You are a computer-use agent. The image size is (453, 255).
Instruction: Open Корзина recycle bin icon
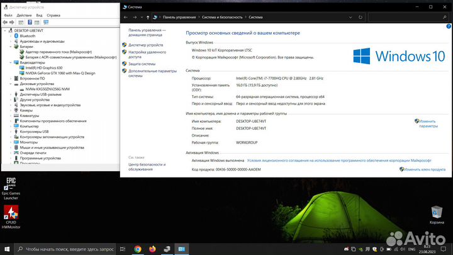[437, 215]
